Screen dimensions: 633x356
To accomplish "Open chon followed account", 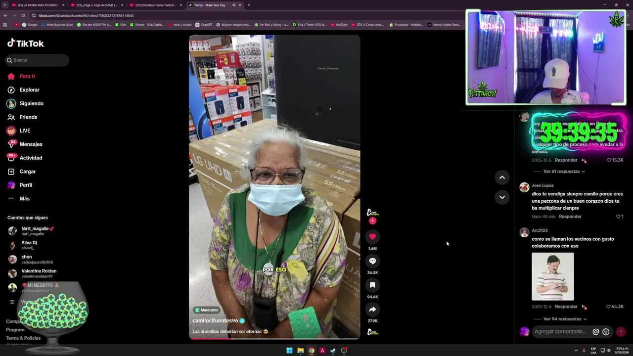I will (31, 259).
